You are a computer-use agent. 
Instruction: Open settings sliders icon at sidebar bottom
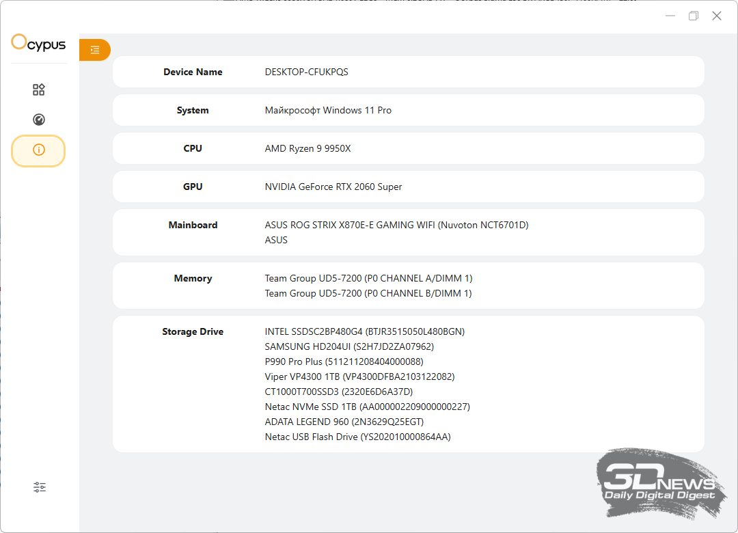pyautogui.click(x=40, y=487)
